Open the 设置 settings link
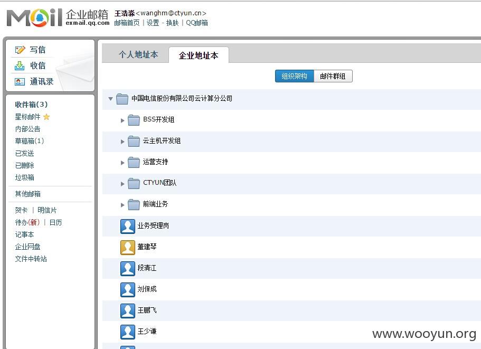 [x=153, y=23]
